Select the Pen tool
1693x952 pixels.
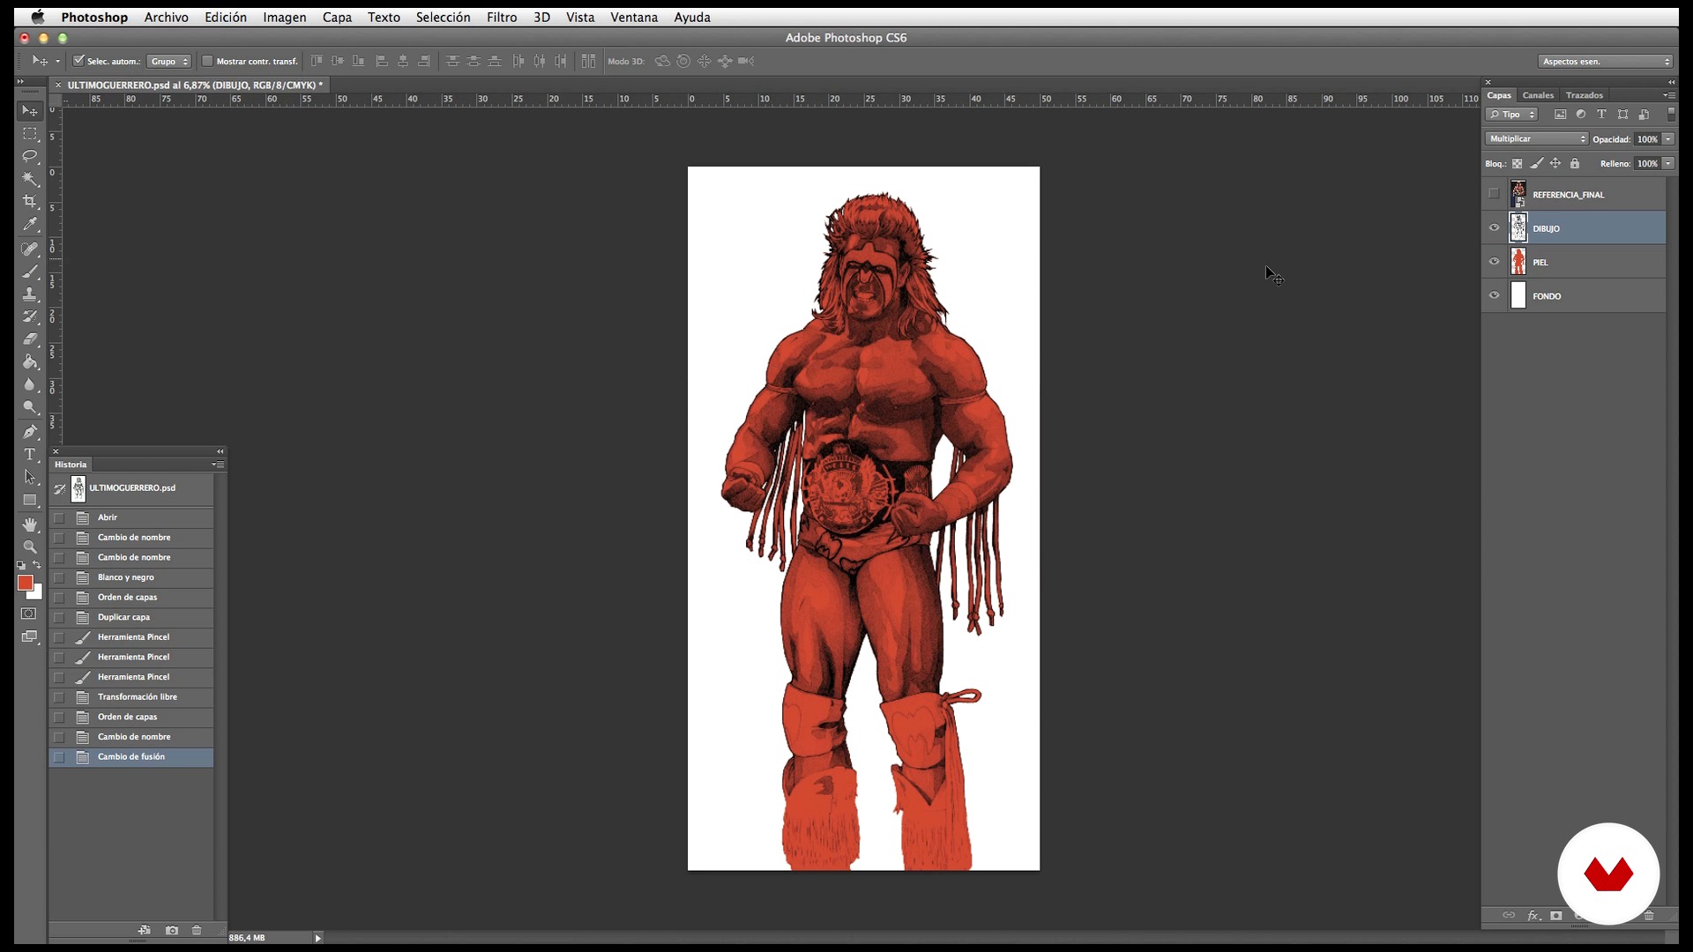[30, 432]
